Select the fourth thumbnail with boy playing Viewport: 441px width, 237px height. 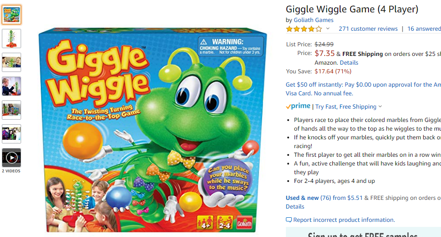[11, 86]
